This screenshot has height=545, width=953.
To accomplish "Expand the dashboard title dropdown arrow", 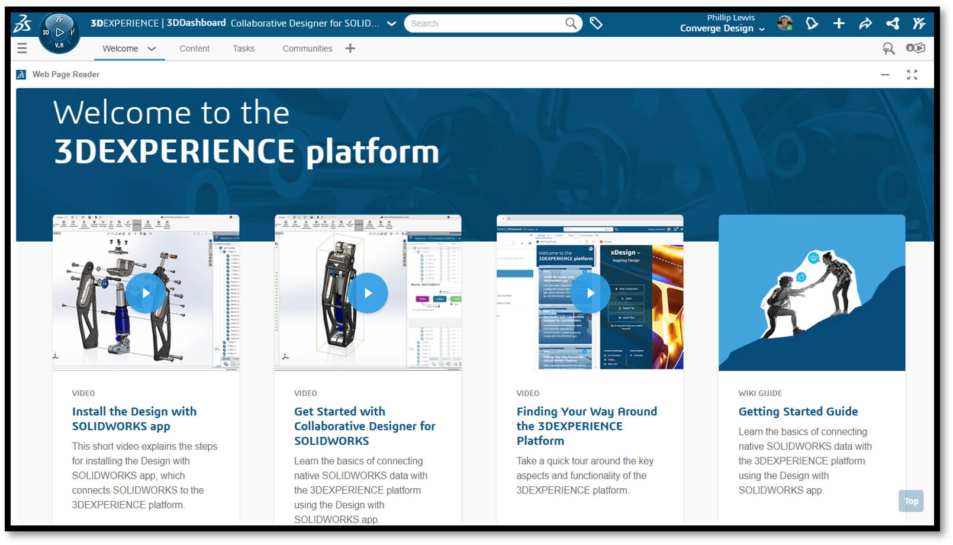I will coord(391,24).
